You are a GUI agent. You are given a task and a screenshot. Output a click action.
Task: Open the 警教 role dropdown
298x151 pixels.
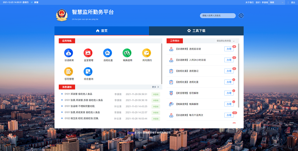click(276, 2)
